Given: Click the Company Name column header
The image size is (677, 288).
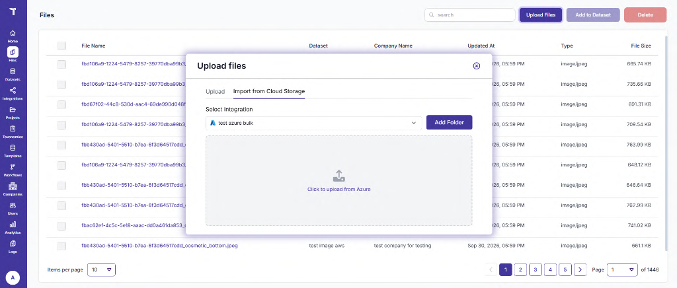Looking at the screenshot, I should pyautogui.click(x=393, y=46).
